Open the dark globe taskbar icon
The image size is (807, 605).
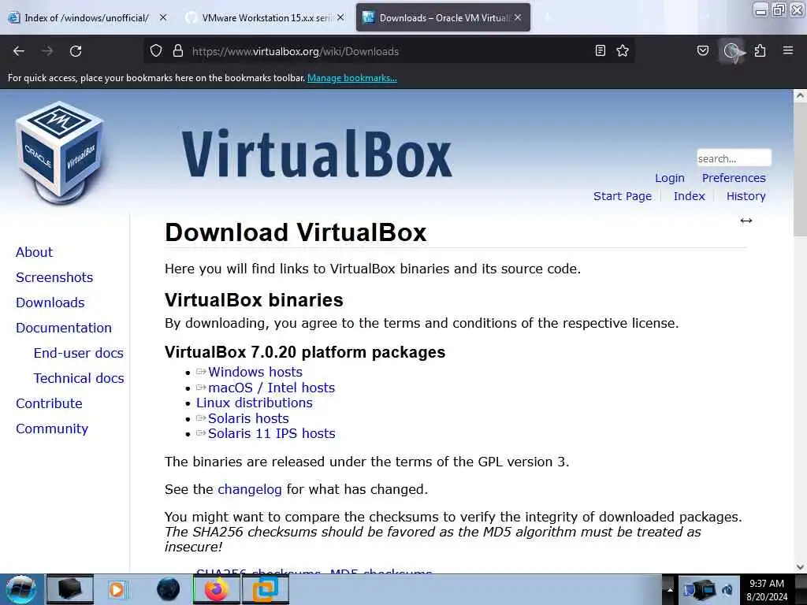(169, 589)
